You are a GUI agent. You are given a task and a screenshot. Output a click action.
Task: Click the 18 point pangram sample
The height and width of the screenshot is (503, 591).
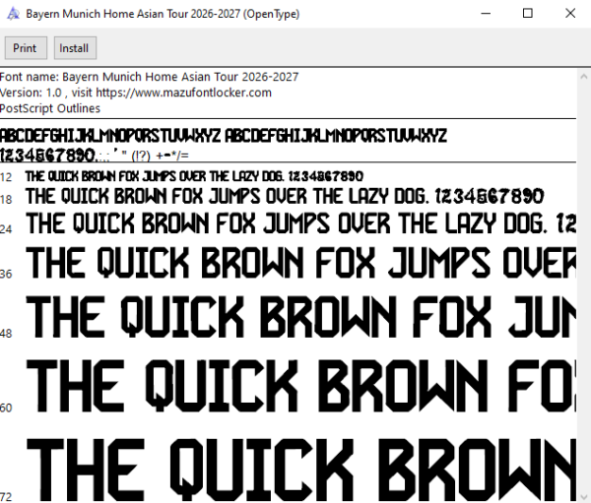coord(285,196)
